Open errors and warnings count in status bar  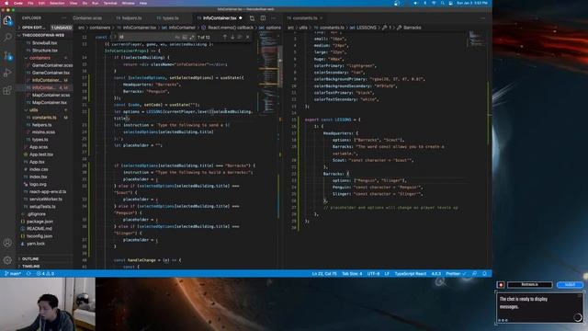coord(45,274)
